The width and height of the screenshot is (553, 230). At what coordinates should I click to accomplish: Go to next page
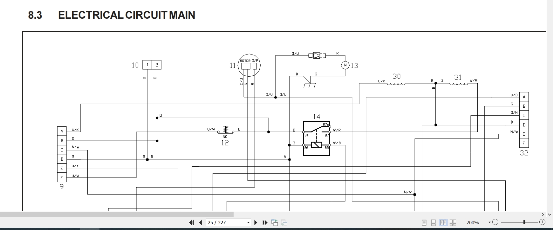click(x=256, y=223)
